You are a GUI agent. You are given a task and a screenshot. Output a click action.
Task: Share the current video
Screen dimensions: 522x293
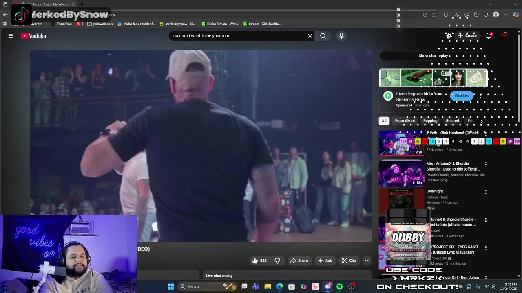[299, 260]
